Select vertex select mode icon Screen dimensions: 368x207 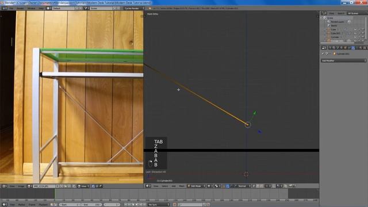(x=254, y=186)
